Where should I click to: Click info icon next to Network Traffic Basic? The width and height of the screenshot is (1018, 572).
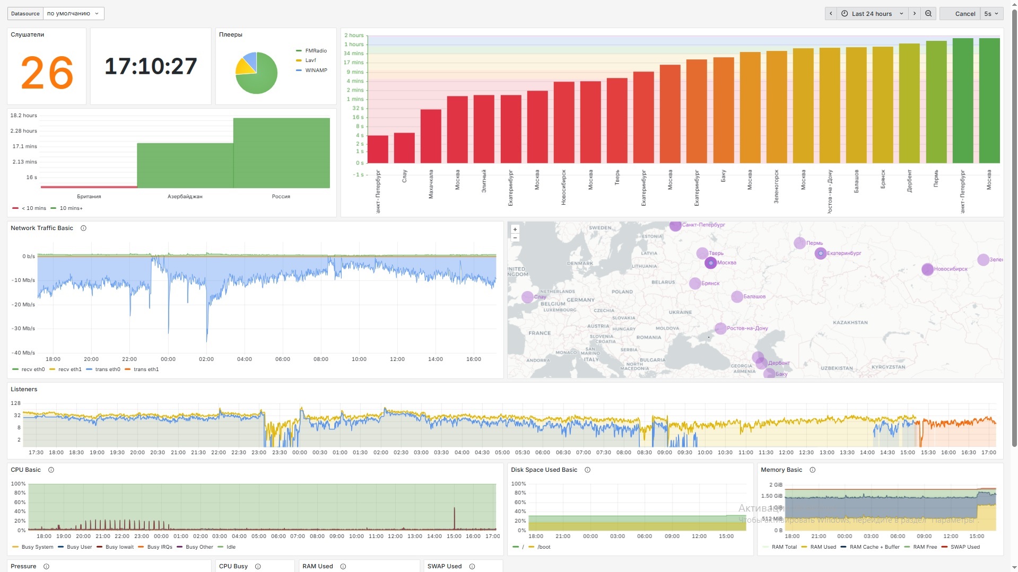tap(83, 228)
